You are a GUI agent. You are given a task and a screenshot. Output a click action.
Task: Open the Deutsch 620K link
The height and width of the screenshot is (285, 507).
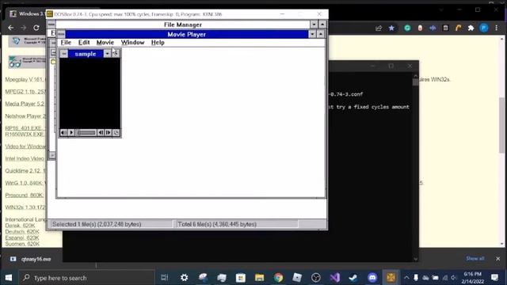22,232
